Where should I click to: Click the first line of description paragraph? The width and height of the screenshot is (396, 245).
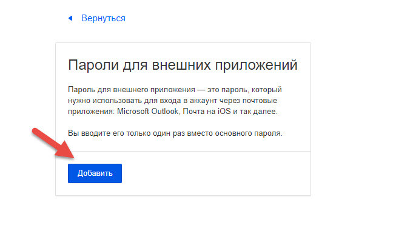point(175,89)
